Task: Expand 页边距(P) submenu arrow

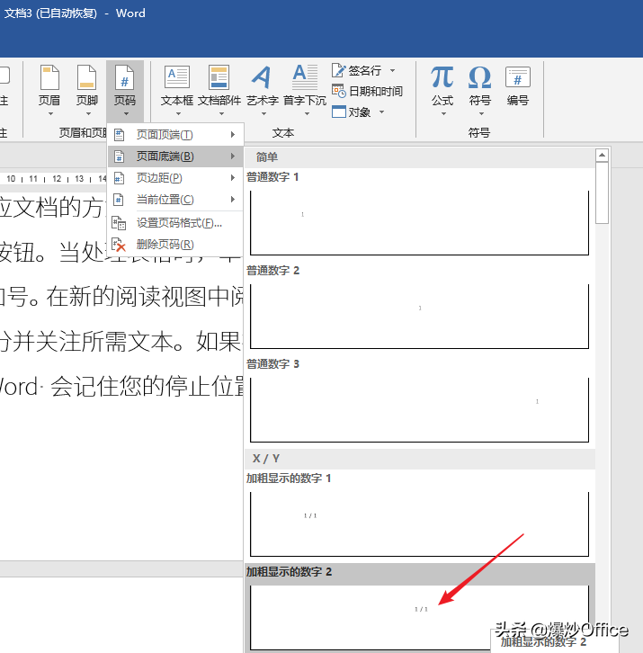Action: click(233, 178)
